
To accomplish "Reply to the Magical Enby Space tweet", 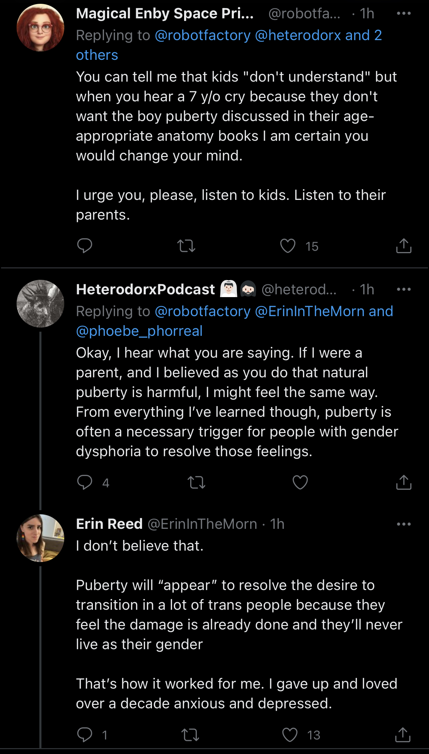I will coord(85,246).
